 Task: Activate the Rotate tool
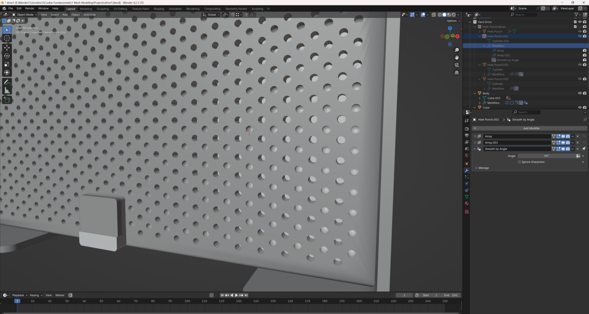7,56
